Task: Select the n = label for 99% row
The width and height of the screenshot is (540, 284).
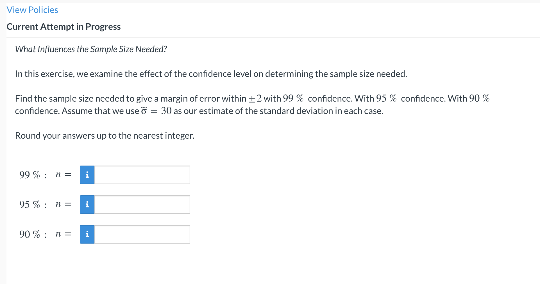Action: (x=63, y=175)
